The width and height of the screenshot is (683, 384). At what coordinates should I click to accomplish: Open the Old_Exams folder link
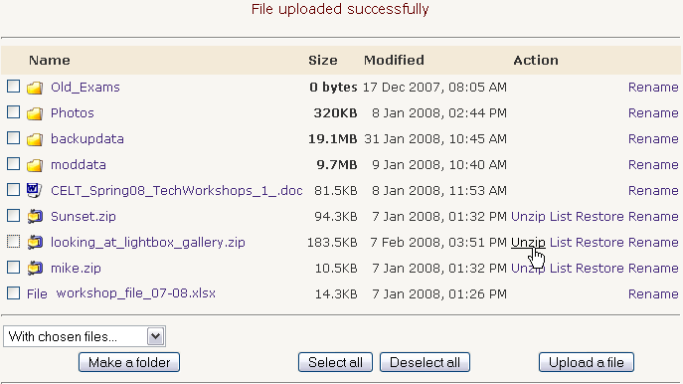click(x=85, y=88)
